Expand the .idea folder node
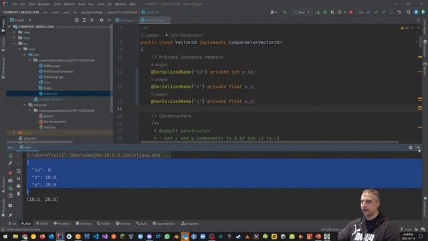Image resolution: width=428 pixels, height=241 pixels. [14, 32]
